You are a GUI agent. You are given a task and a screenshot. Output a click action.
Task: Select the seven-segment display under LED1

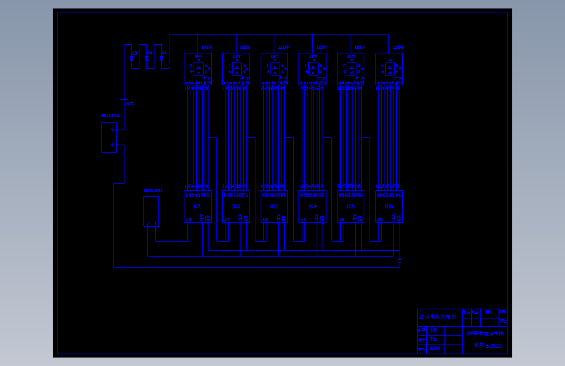pos(236,69)
